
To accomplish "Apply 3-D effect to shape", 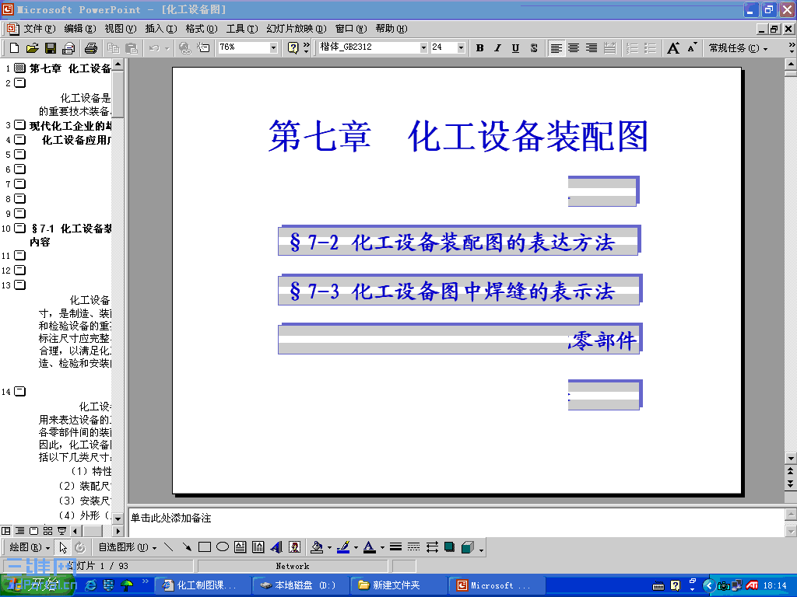I will (x=465, y=546).
